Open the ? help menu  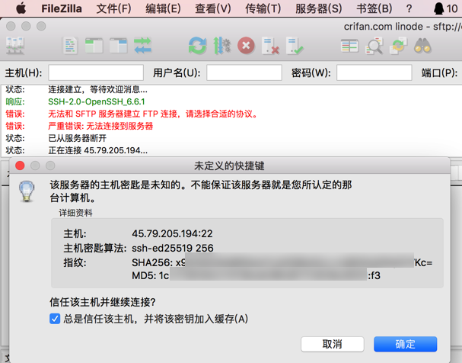[x=409, y=8]
